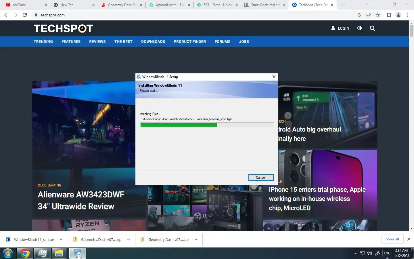The height and width of the screenshot is (259, 414).
Task: Click Show all downloads
Action: coord(392,239)
